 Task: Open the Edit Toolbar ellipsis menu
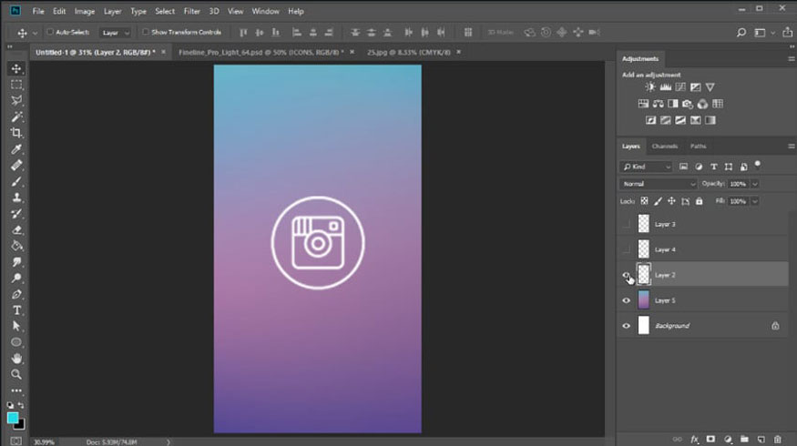point(16,390)
